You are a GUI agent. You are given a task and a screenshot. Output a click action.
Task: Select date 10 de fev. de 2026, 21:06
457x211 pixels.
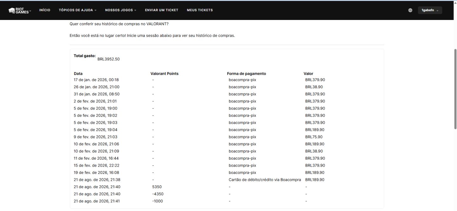96,144
